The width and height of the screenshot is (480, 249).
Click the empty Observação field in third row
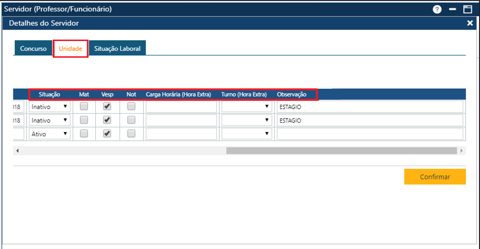pos(370,134)
